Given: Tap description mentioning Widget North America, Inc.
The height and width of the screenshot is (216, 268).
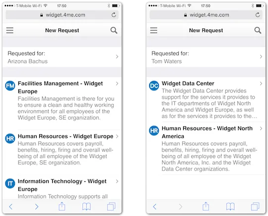Looking at the screenshot, I should click(x=209, y=156).
